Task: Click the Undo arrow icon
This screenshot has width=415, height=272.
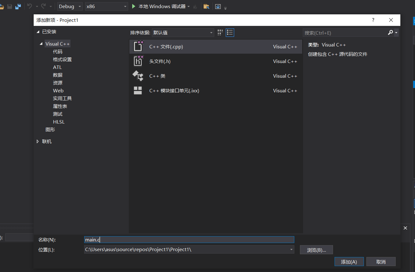Action: [x=30, y=6]
